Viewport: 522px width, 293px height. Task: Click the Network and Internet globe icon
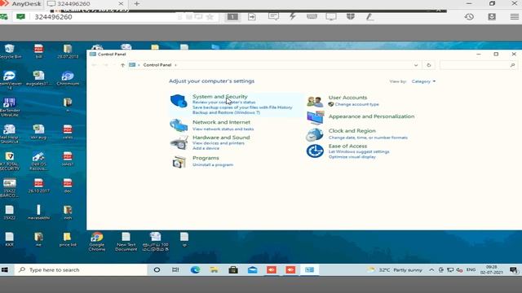[x=179, y=125]
